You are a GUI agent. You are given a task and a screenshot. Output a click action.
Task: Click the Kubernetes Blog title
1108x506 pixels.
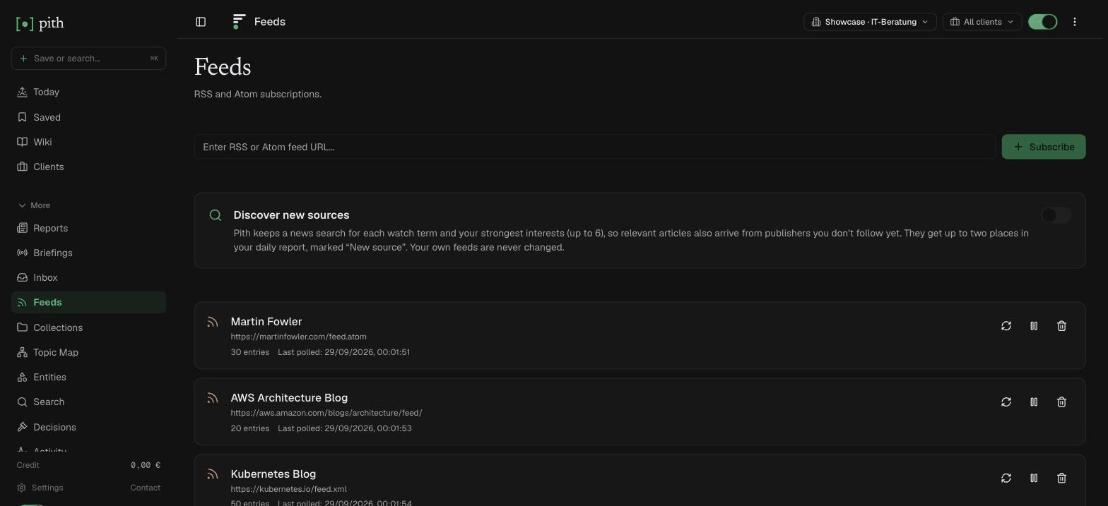[273, 474]
